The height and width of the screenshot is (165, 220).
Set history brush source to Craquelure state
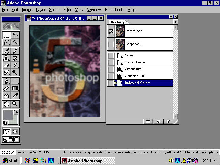point(111,69)
